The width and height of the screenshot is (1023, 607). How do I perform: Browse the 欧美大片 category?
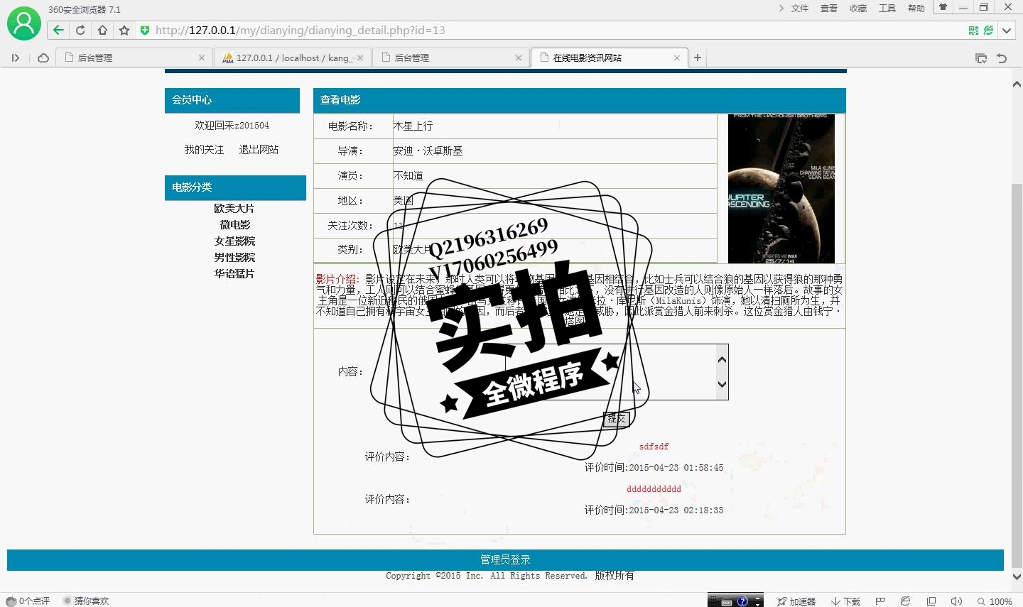pos(234,208)
